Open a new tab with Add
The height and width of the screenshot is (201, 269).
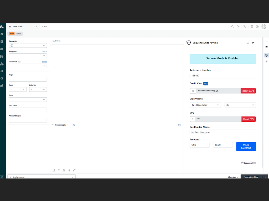[x=44, y=26]
